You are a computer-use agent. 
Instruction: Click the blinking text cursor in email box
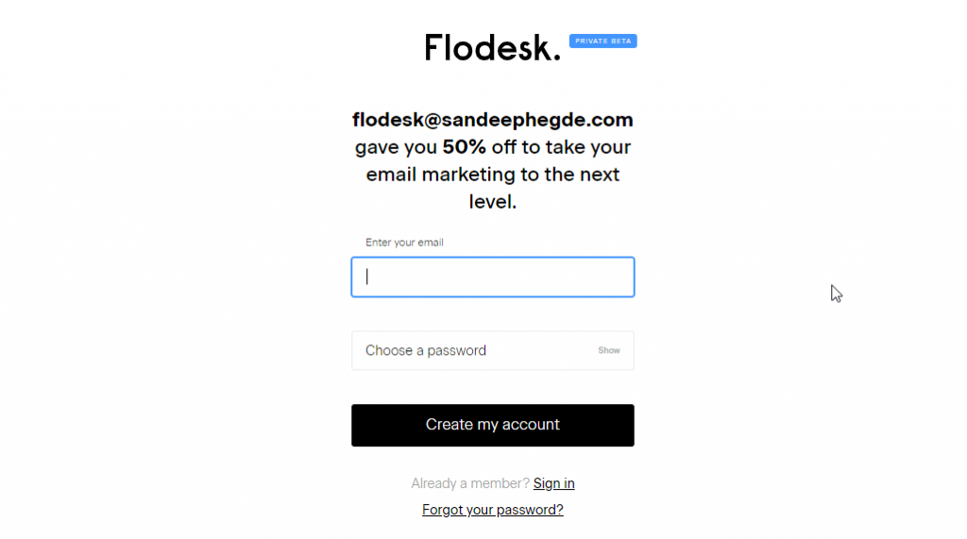pyautogui.click(x=367, y=277)
